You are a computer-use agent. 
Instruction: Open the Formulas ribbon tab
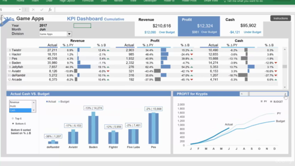click(x=88, y=1)
